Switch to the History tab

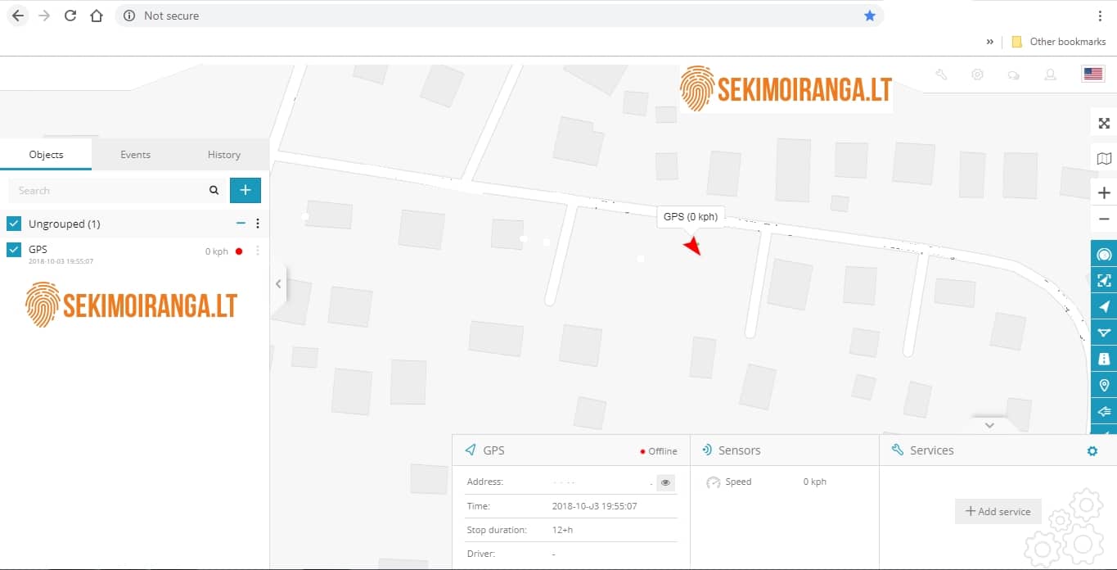223,155
